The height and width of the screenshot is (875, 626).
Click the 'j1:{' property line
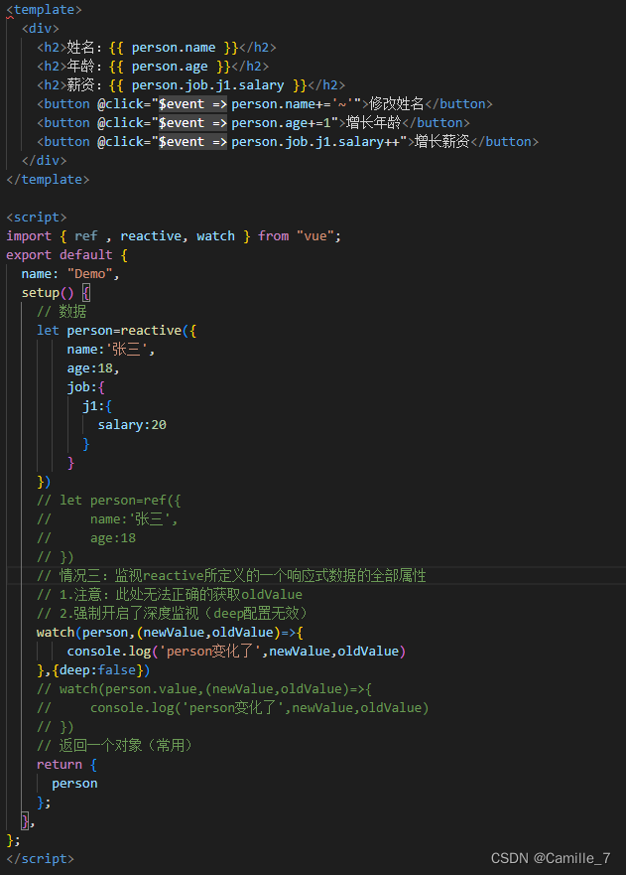pyautogui.click(x=97, y=405)
